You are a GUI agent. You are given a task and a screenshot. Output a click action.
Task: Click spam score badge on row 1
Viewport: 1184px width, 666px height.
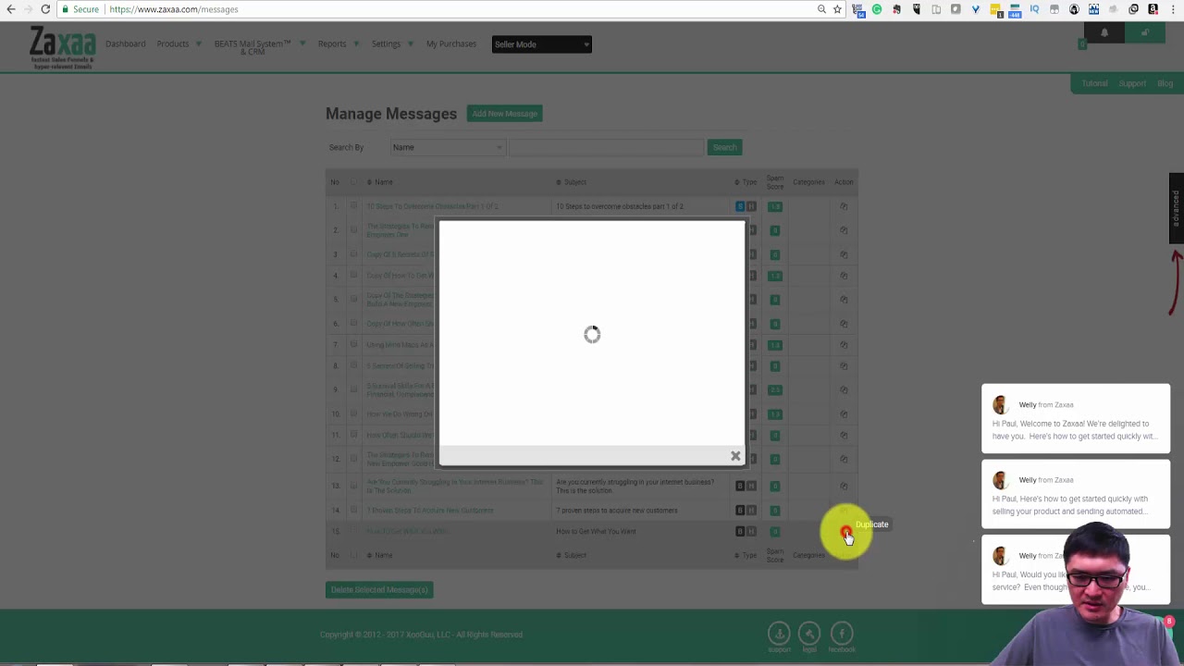tap(775, 206)
